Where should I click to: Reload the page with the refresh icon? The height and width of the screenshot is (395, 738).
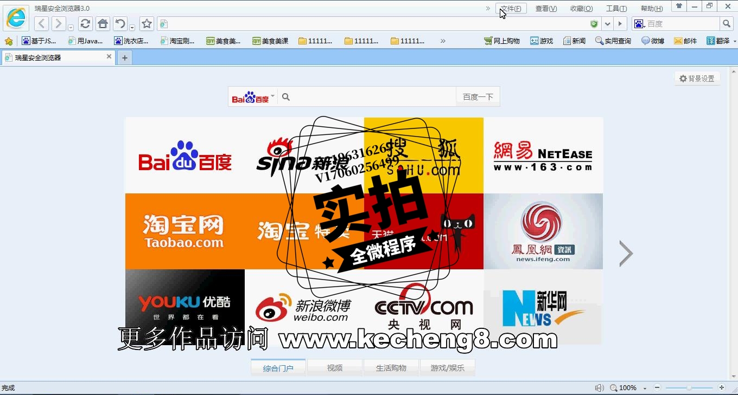pos(85,24)
